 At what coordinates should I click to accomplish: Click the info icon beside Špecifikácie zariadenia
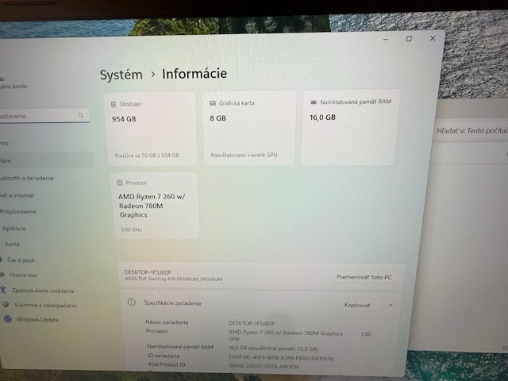click(131, 302)
